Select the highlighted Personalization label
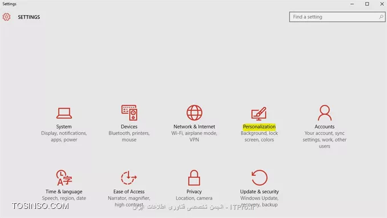Screen dimensions: 387x218 pos(259,126)
